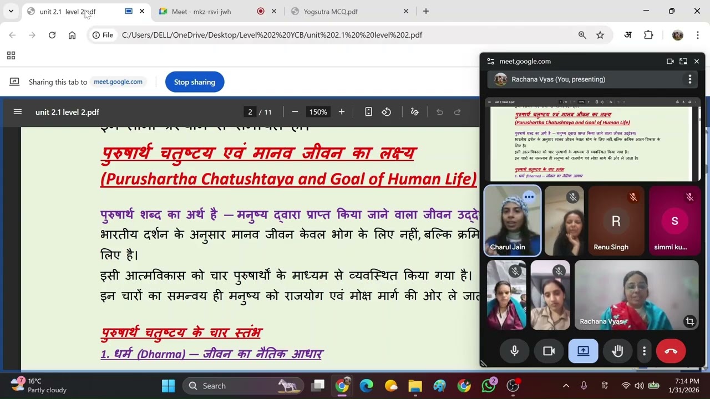Return to the Meet tab from popup
710x399 pixels.
(683, 62)
